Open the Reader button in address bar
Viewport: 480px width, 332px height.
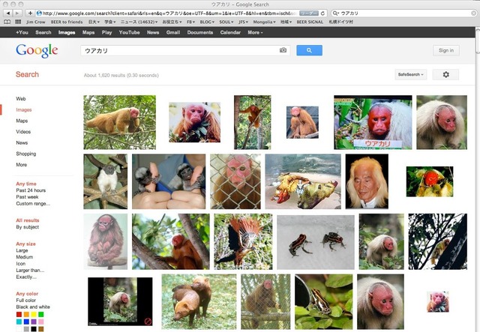click(308, 13)
